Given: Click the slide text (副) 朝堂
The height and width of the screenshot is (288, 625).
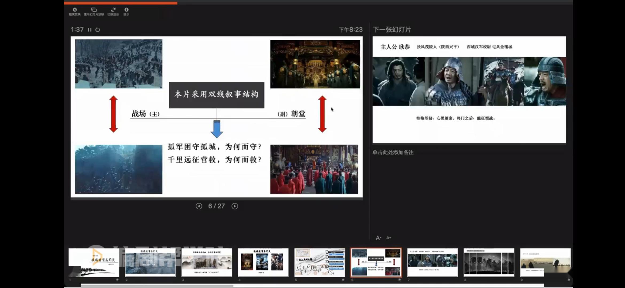Looking at the screenshot, I should (291, 114).
